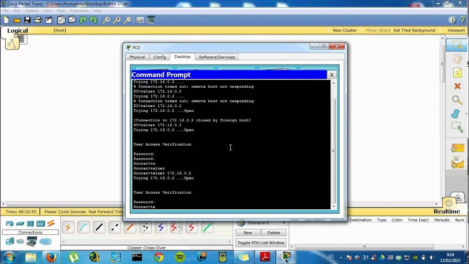This screenshot has height=264, width=469.
Task: Choose Multiuser Connection category
Action: (45, 241)
